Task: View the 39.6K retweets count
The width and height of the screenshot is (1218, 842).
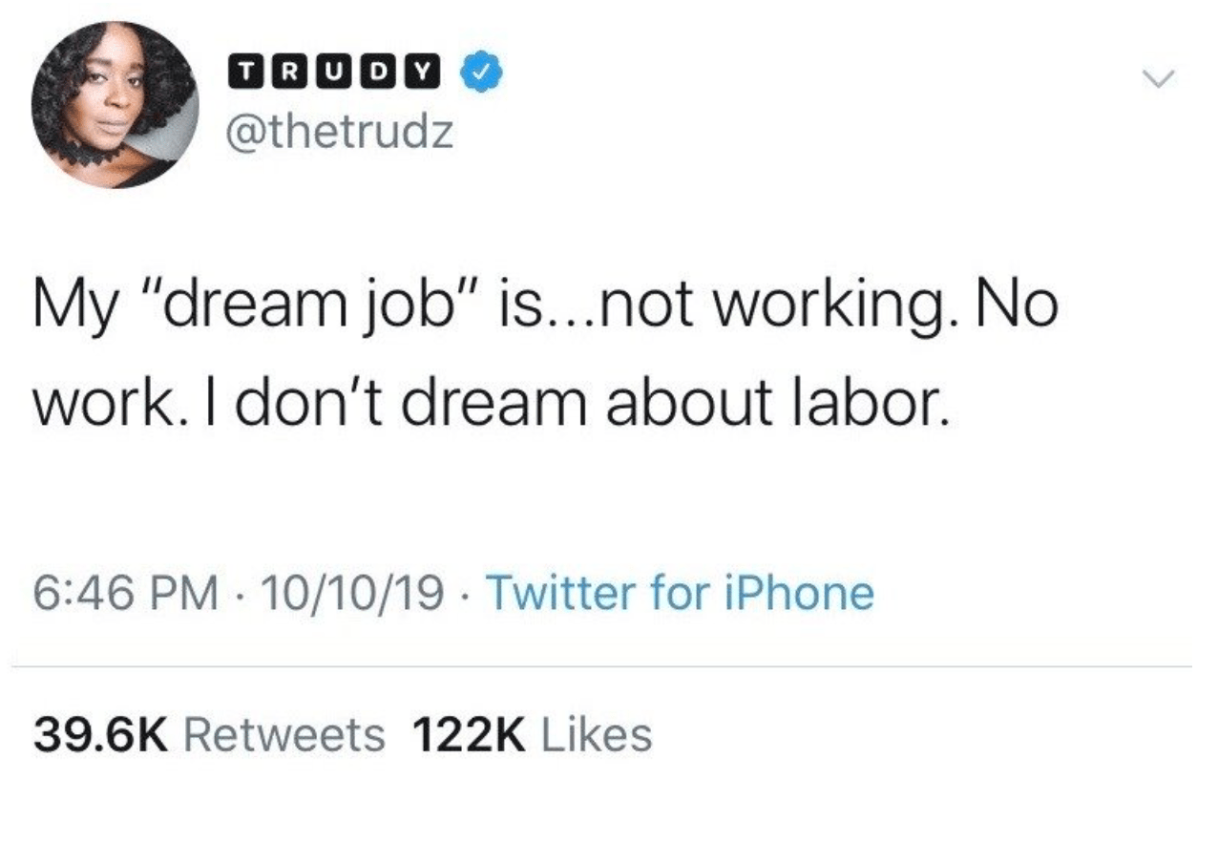Action: (101, 735)
